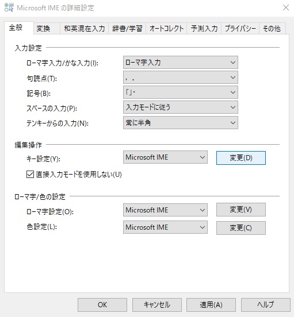
Task: Click the 変更(D) key settings button
Action: (241, 158)
